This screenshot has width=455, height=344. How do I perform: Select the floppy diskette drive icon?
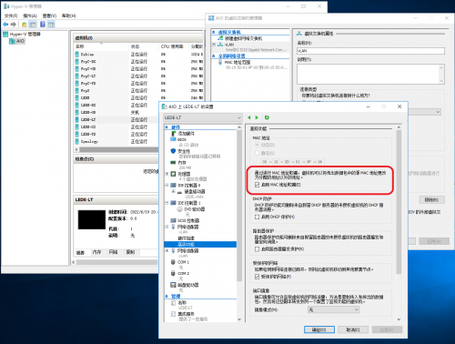pyautogui.click(x=173, y=285)
